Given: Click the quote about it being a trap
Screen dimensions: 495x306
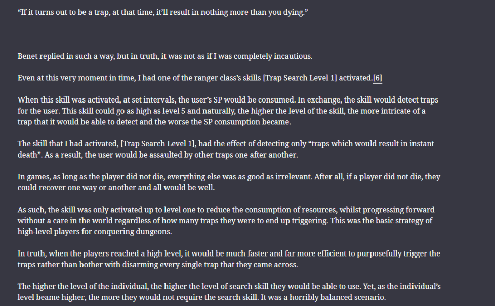Looking at the screenshot, I should 162,12.
